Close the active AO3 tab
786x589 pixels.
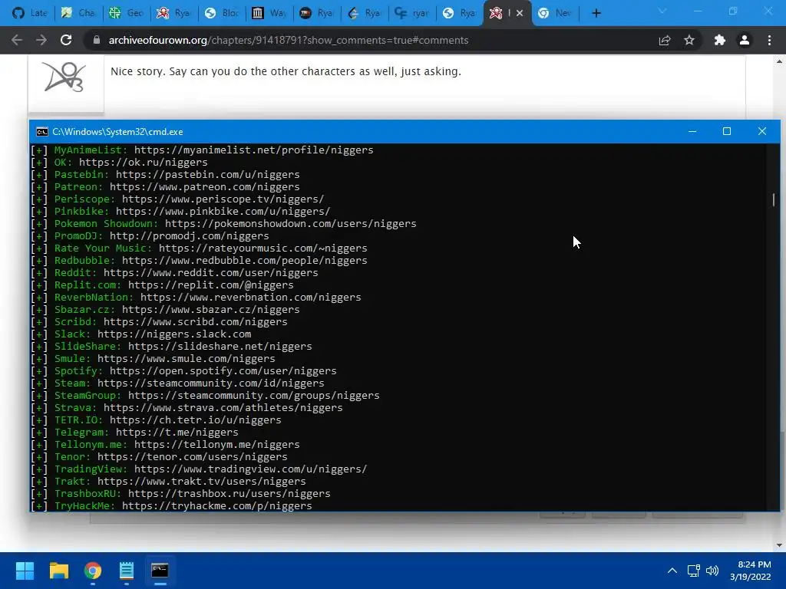pos(520,13)
